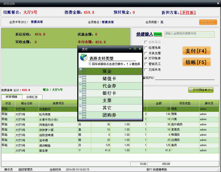Uncheck the 打印账单 print bill checkbox

coord(146,58)
